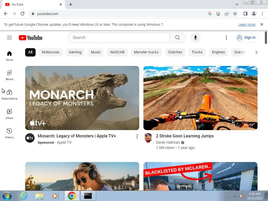Click the Derek Hallman channel name
The image size is (268, 201).
[x=168, y=142]
